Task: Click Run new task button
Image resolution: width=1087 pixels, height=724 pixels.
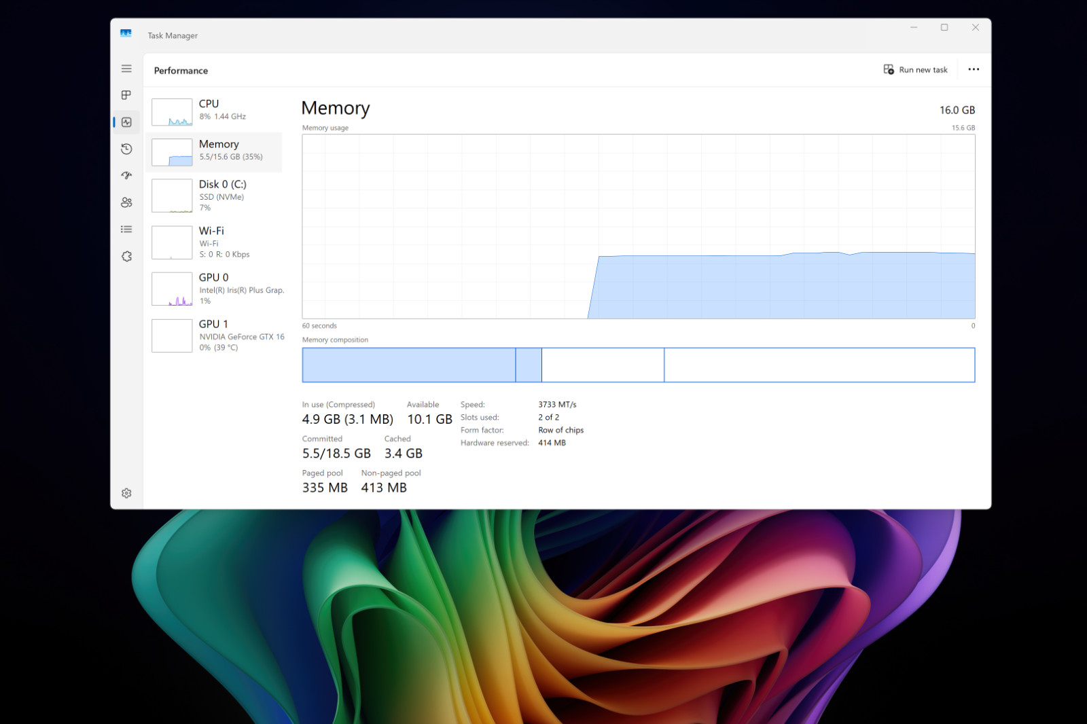Action: [915, 69]
